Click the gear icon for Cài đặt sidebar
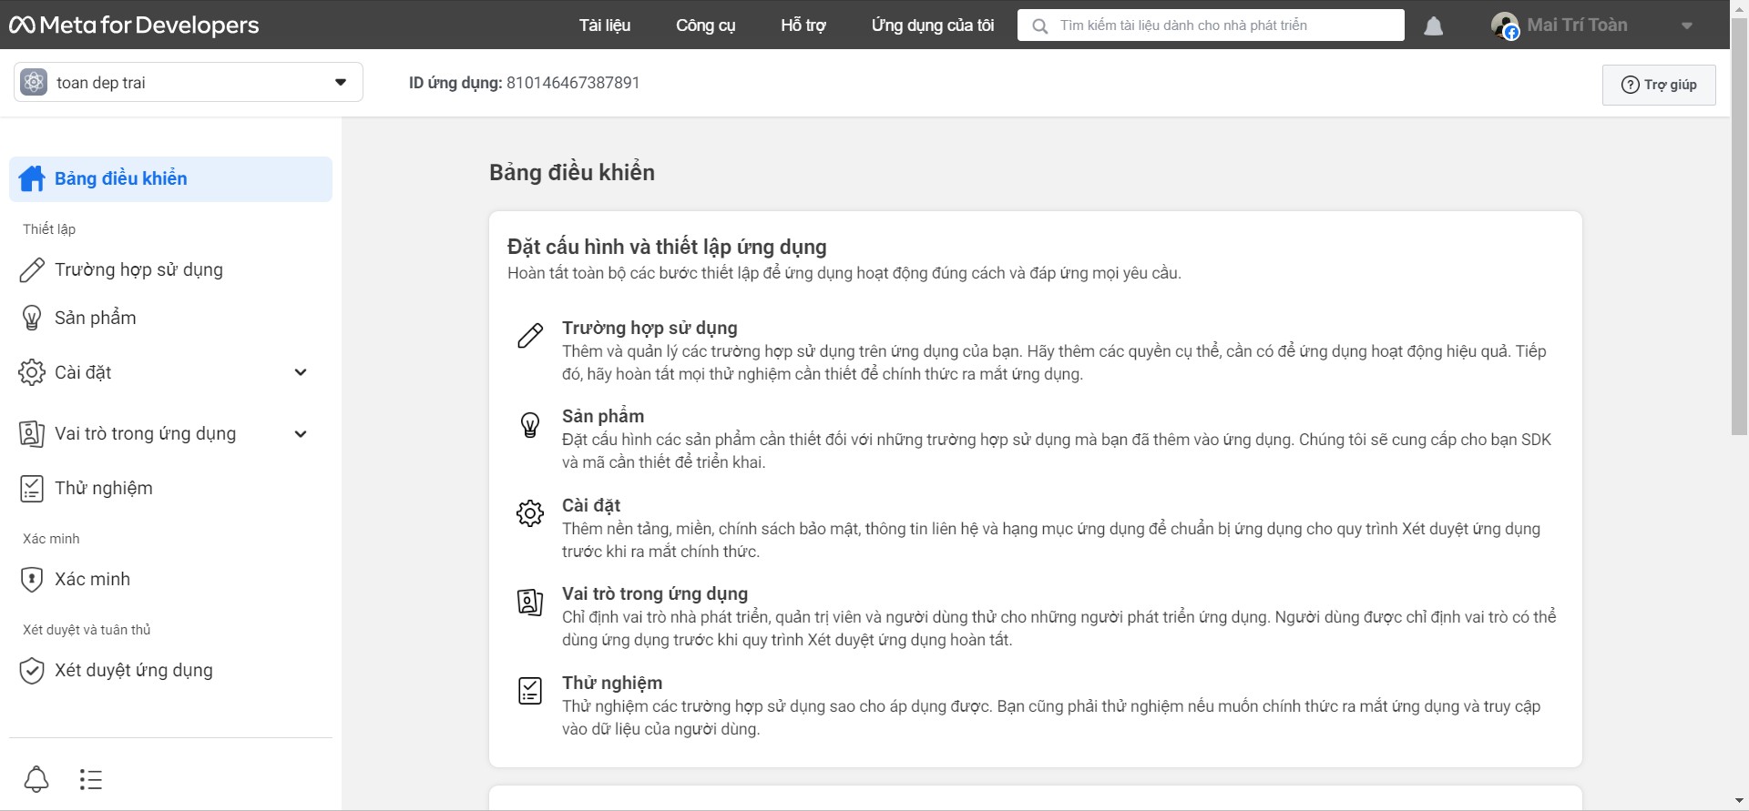Screen dimensions: 1749x811 coord(32,372)
